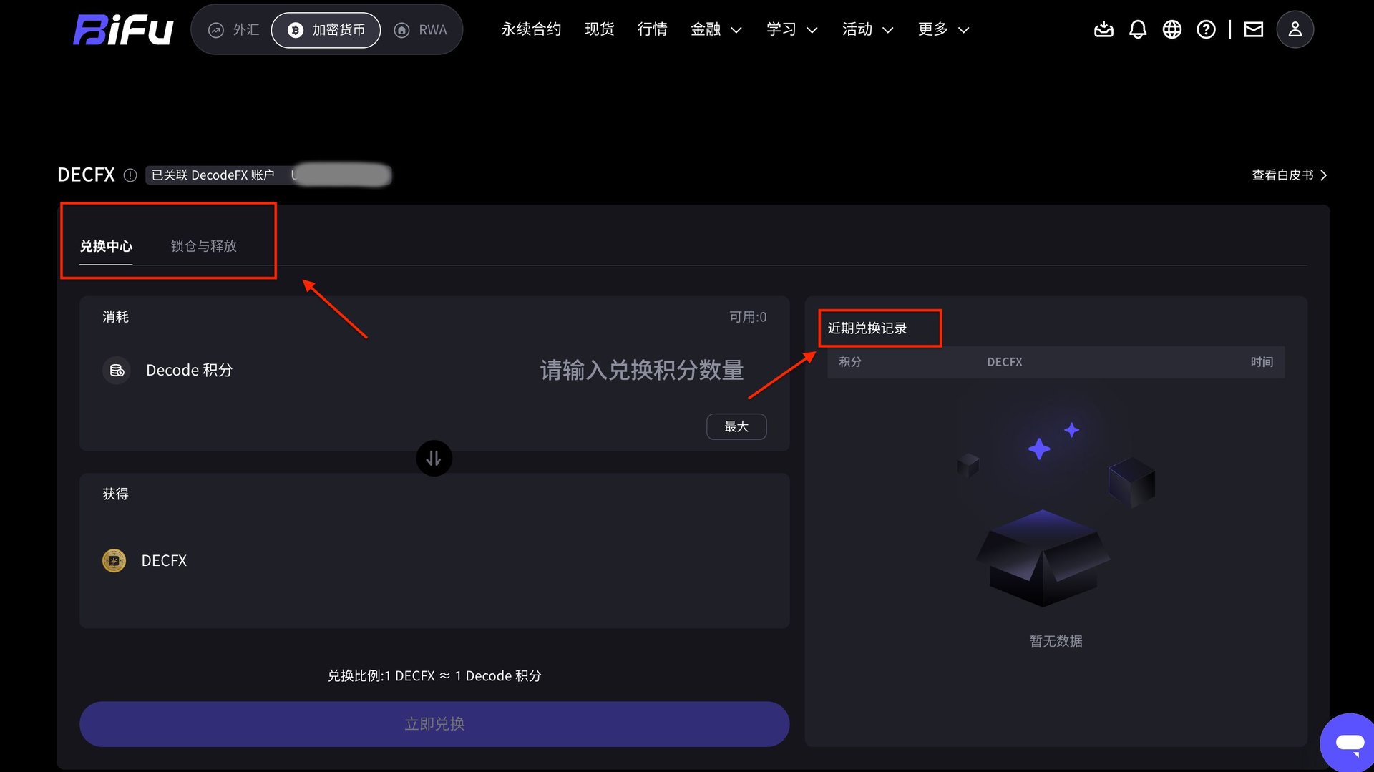Go to the BiFu logo homepage
The width and height of the screenshot is (1374, 772).
[x=123, y=30]
